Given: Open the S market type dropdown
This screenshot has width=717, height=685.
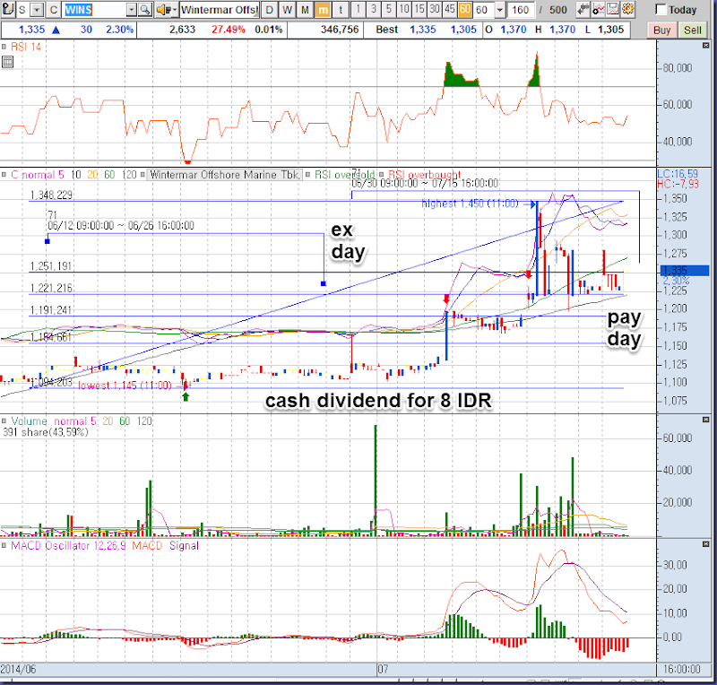Looking at the screenshot, I should 37,10.
